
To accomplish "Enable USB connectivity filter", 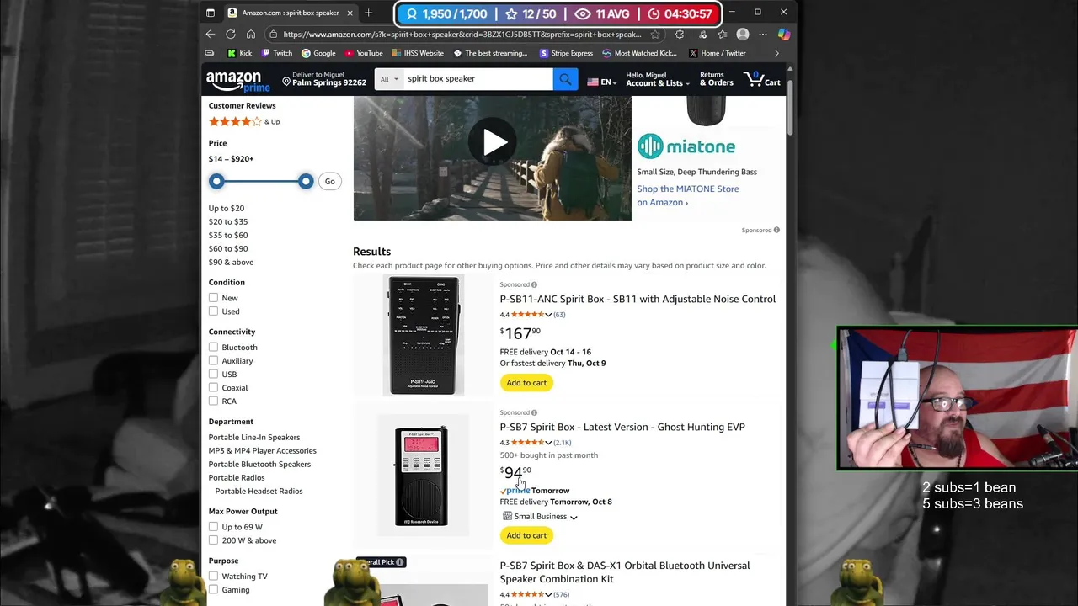I will (x=214, y=374).
